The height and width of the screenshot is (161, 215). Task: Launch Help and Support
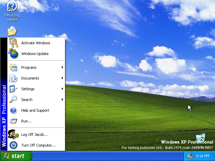(36, 110)
